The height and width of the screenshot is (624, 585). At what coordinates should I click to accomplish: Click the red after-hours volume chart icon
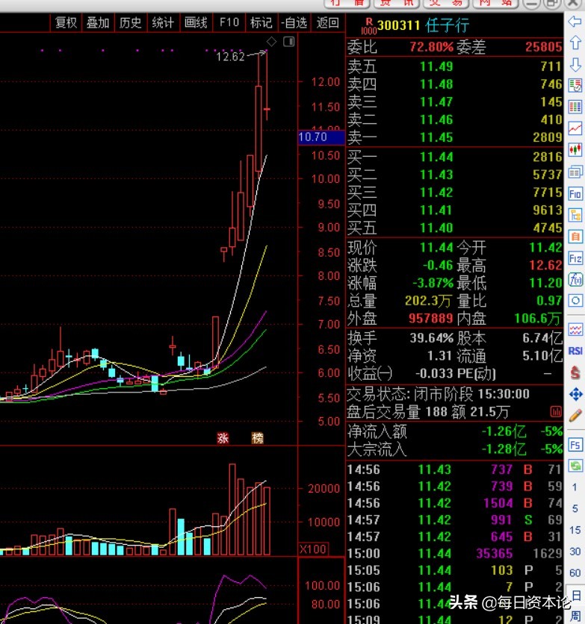(555, 411)
